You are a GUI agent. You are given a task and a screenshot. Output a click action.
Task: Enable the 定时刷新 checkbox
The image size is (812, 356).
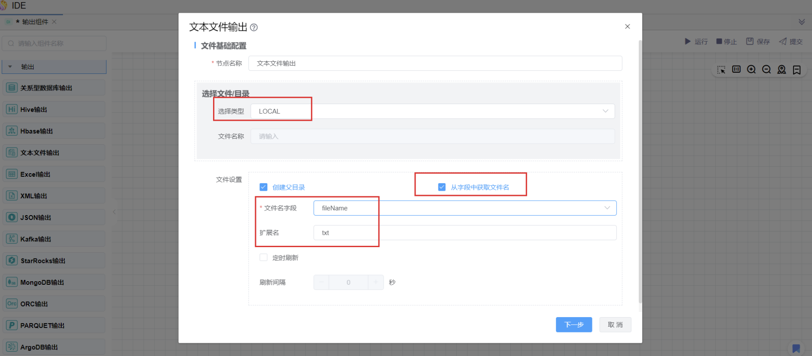click(263, 258)
